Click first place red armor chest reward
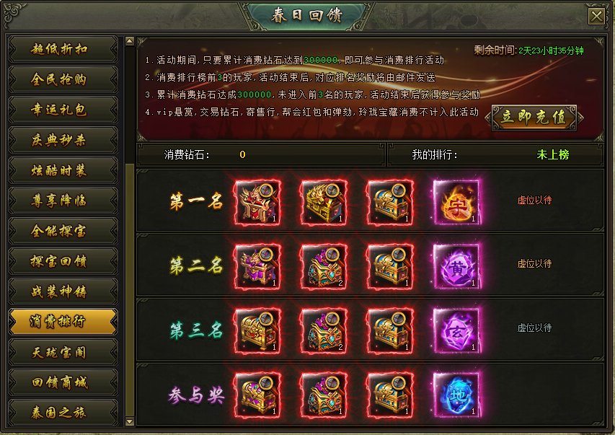The width and height of the screenshot is (615, 435). (257, 203)
